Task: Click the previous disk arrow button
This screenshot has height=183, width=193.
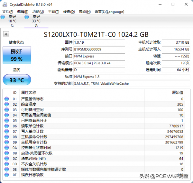Action: (x=6, y=34)
